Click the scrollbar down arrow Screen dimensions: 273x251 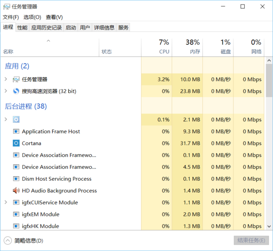pos(269,226)
